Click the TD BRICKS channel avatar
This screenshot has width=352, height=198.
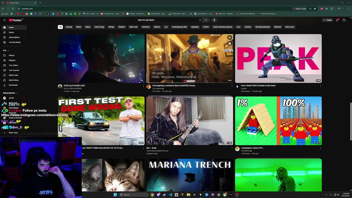point(237,149)
